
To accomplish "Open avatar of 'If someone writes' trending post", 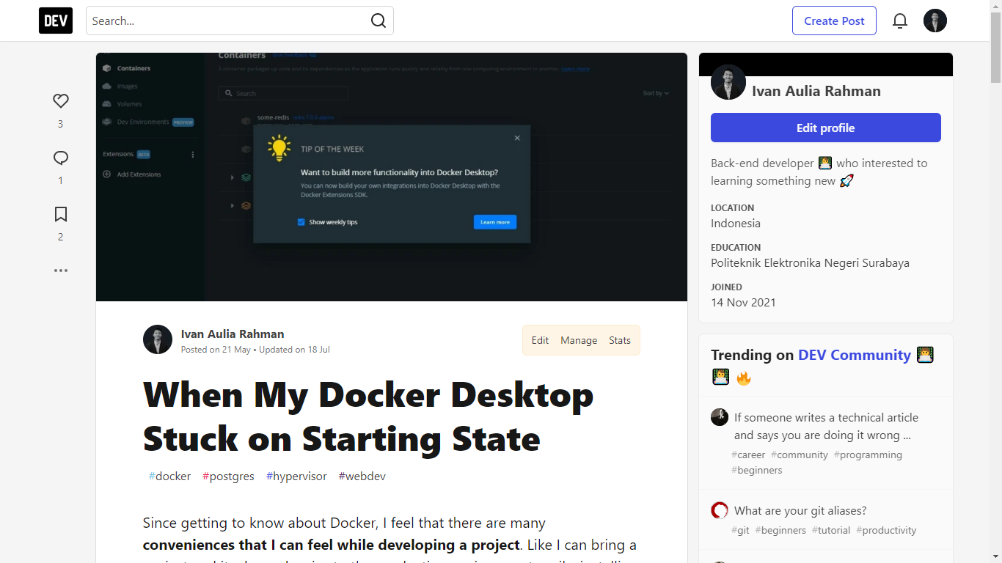I will click(720, 417).
